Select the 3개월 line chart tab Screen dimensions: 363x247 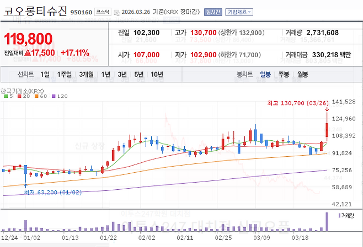pos(87,74)
